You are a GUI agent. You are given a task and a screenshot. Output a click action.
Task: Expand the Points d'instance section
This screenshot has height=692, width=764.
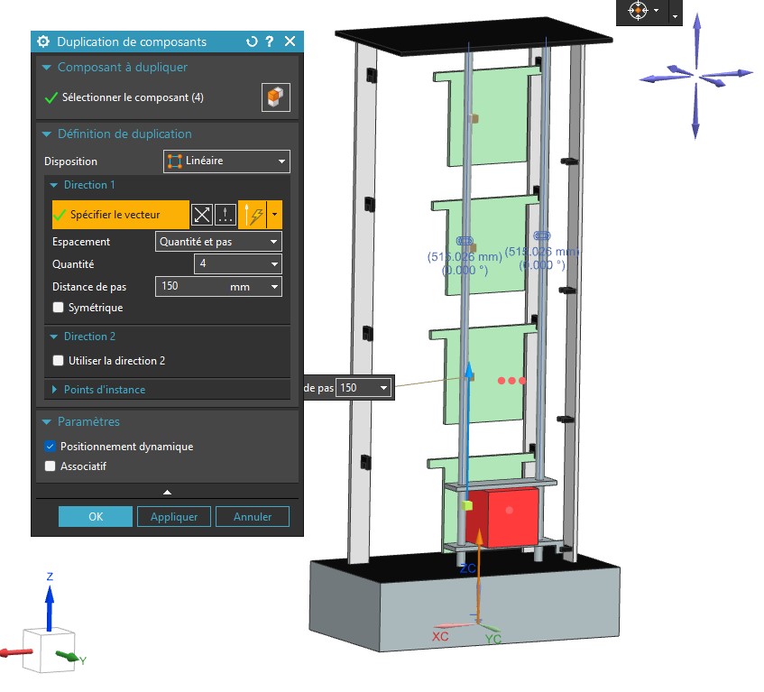coord(105,390)
